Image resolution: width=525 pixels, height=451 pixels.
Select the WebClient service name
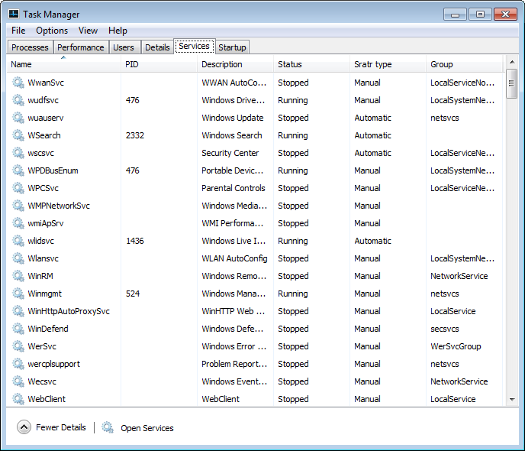[x=47, y=399]
